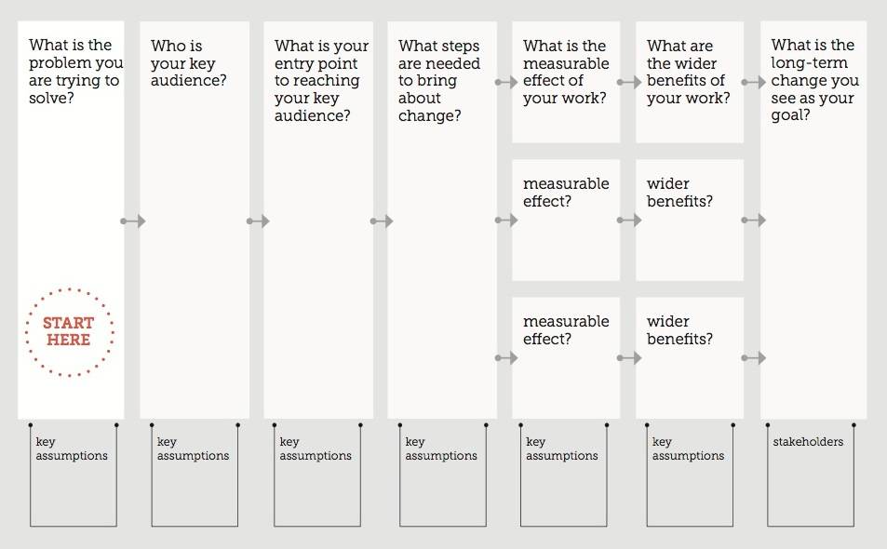887x549 pixels.
Task: Click the arrow between key audience and entry point columns
Action: coord(258,221)
